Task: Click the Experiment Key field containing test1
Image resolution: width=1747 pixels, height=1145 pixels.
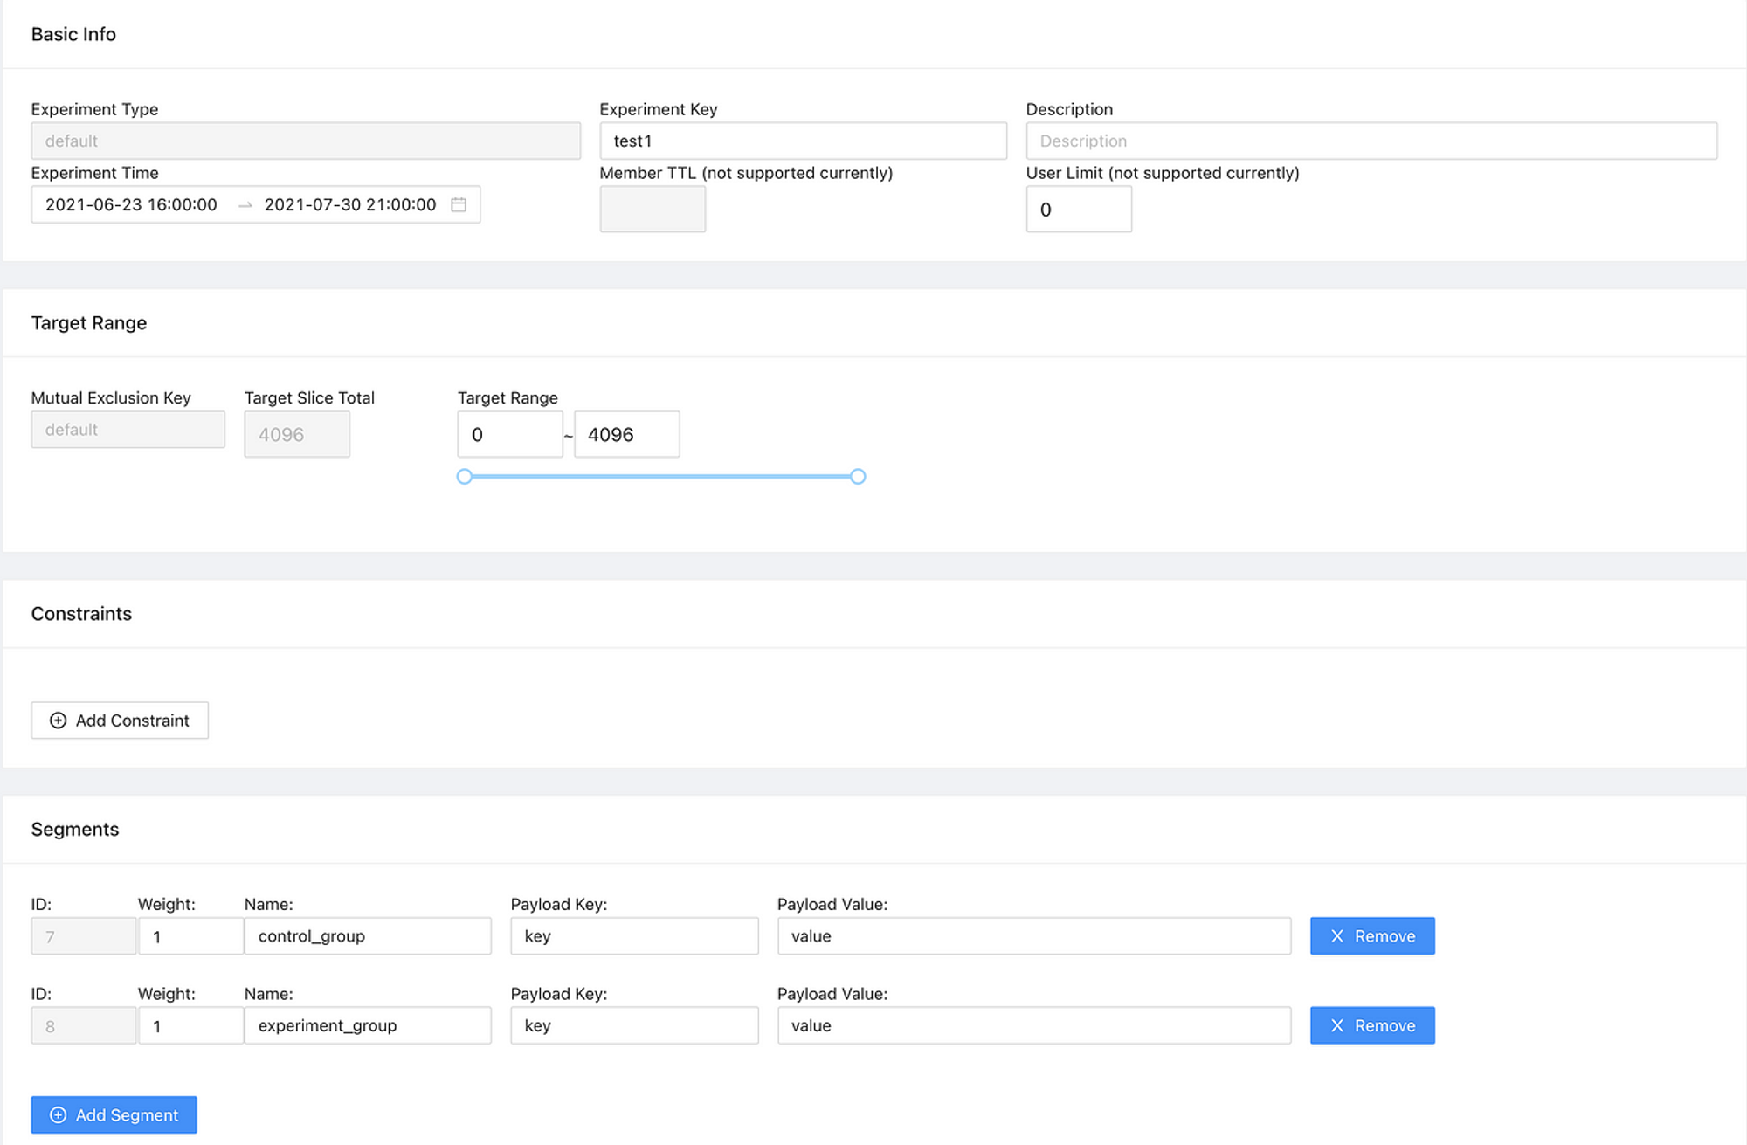Action: 802,141
